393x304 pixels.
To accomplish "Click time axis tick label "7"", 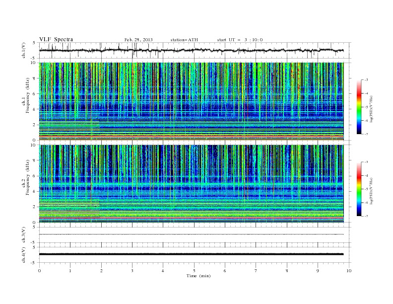I will click(256, 271).
